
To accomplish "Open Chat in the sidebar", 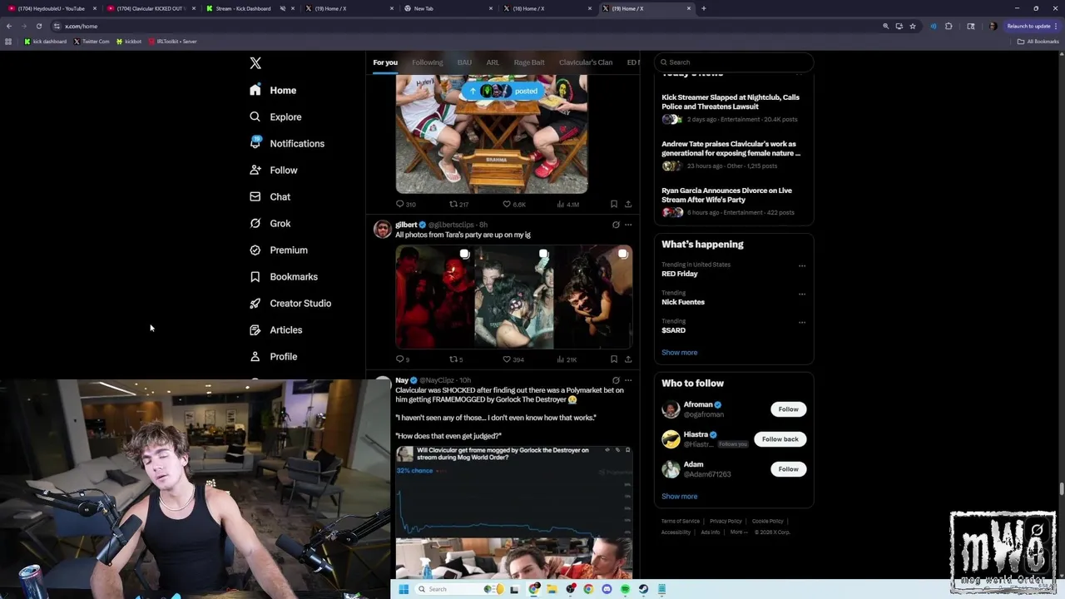I will point(270,196).
